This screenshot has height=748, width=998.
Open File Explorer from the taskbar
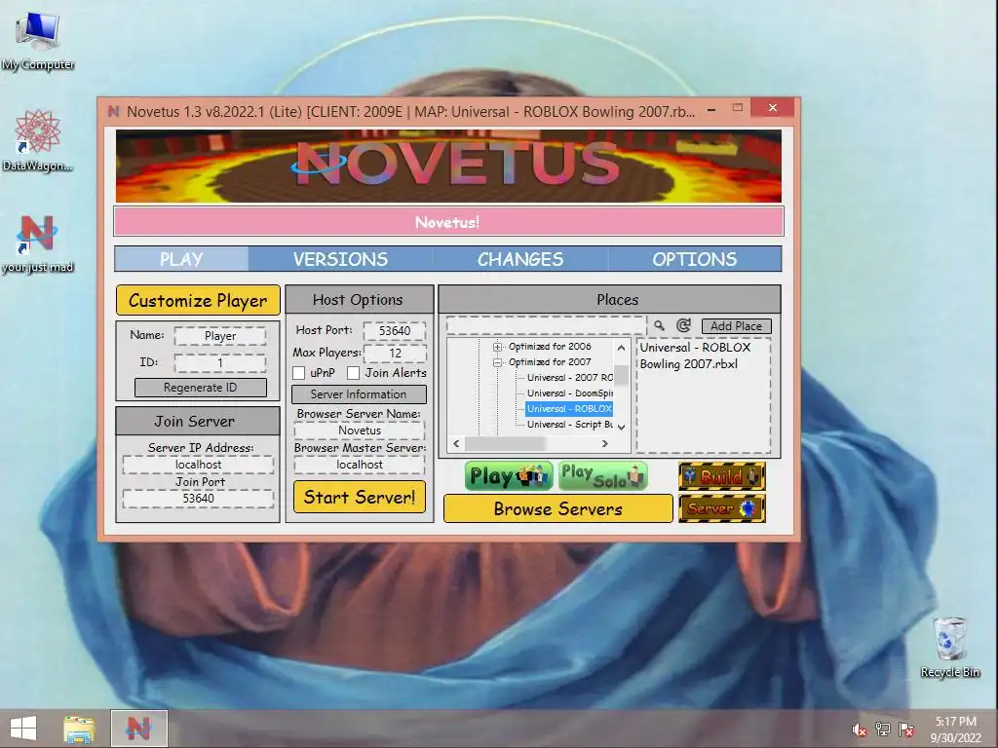coord(79,729)
